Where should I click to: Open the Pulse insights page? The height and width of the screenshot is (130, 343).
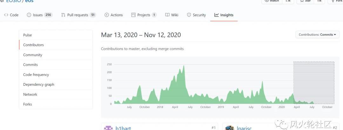pos(28,35)
